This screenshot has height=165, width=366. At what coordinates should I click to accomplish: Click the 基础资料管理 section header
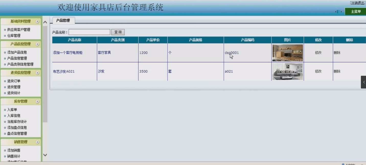[x=20, y=22]
